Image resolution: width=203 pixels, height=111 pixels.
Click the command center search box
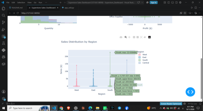pos(101,2)
